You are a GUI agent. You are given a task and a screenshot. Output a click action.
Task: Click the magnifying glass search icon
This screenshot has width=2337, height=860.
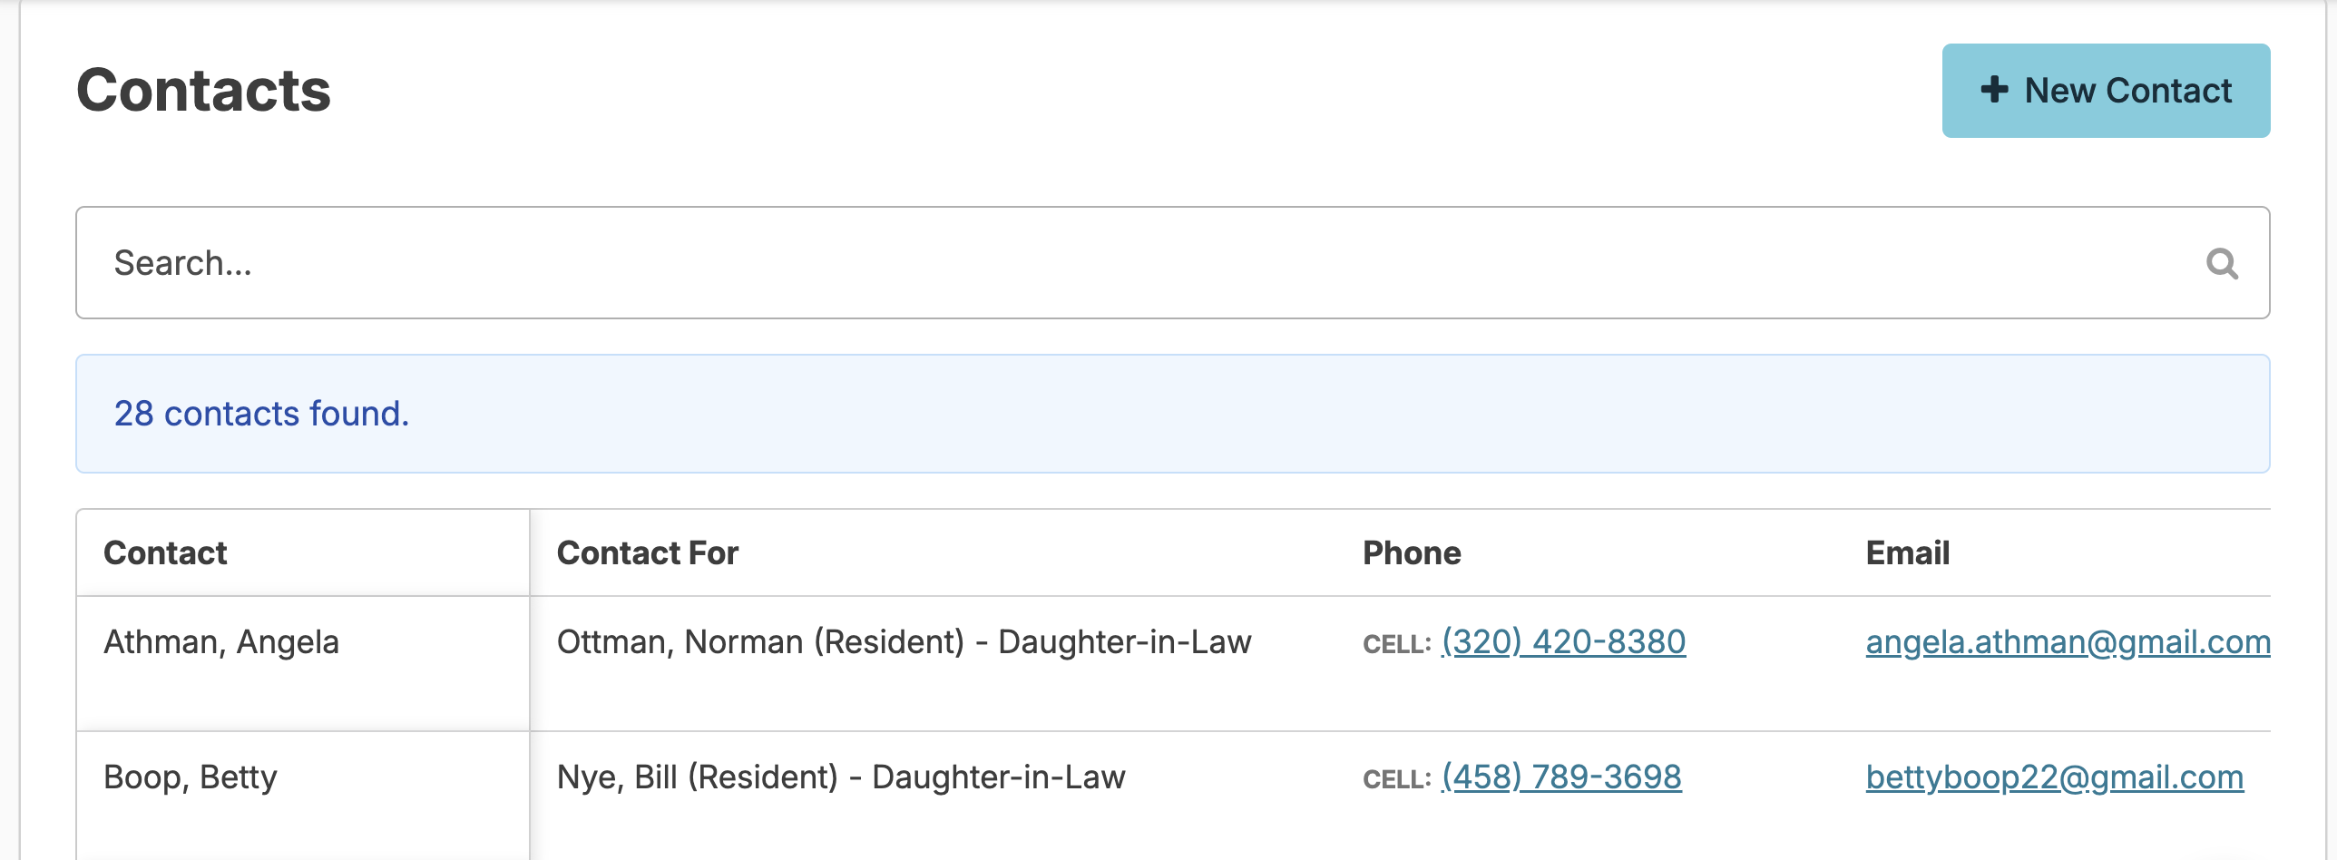[x=2222, y=264]
